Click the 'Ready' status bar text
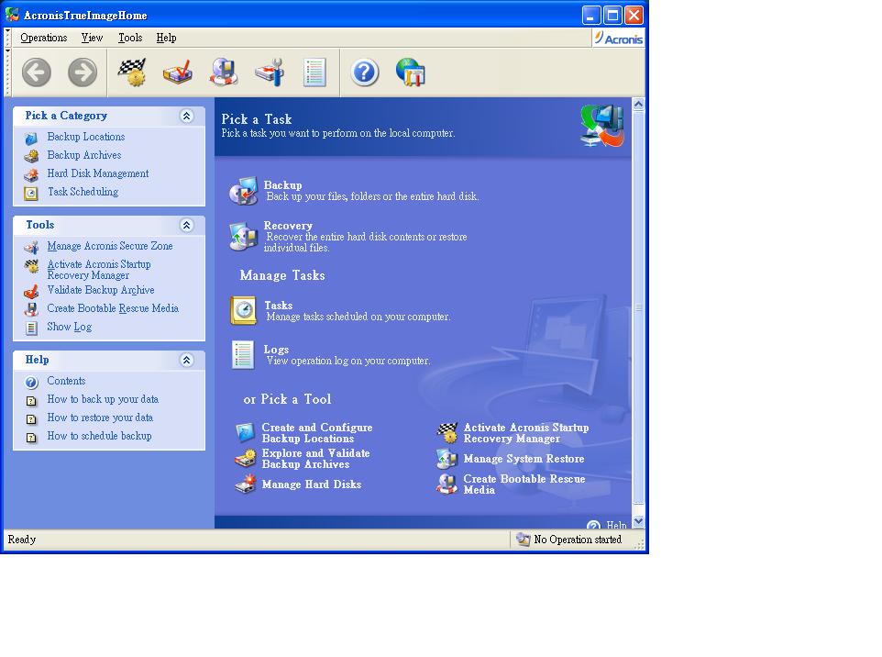This screenshot has width=882, height=657. [x=21, y=540]
